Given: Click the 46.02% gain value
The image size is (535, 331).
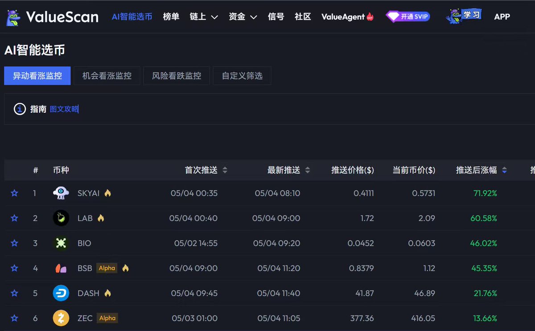Looking at the screenshot, I should pyautogui.click(x=484, y=243).
